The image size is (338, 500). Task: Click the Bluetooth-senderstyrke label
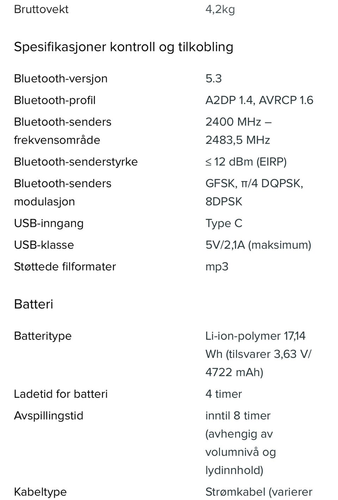click(x=76, y=162)
